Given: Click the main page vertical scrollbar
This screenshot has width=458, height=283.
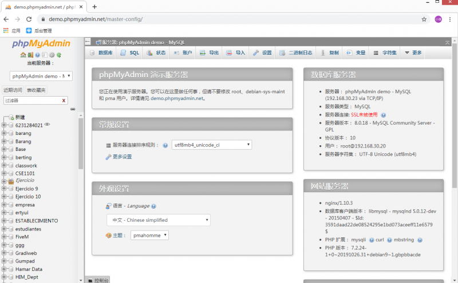Looking at the screenshot, I should (x=455, y=116).
